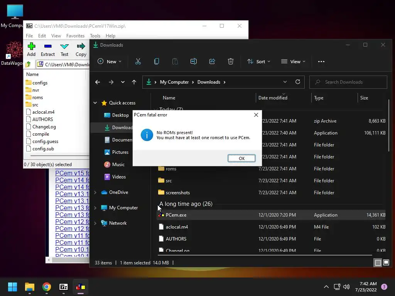The image size is (395, 296).
Task: Click the volume speaker tray icon
Action: [x=346, y=287]
